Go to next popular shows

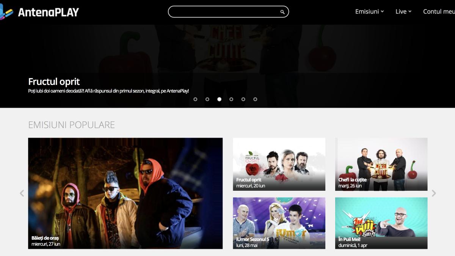[434, 193]
